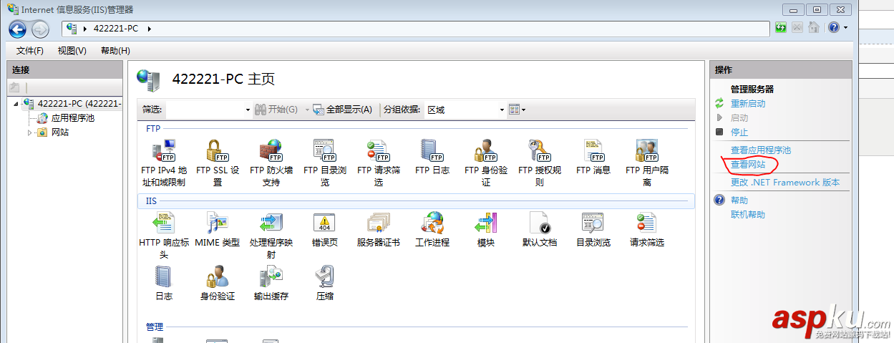Open FTP 日志 feature
The height and width of the screenshot is (343, 894).
(432, 158)
